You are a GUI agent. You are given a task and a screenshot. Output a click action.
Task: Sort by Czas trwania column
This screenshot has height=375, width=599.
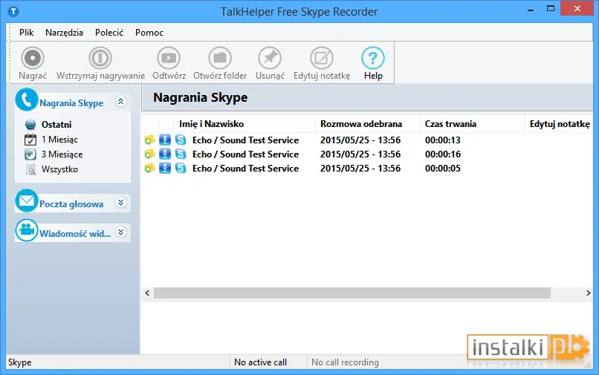click(450, 124)
